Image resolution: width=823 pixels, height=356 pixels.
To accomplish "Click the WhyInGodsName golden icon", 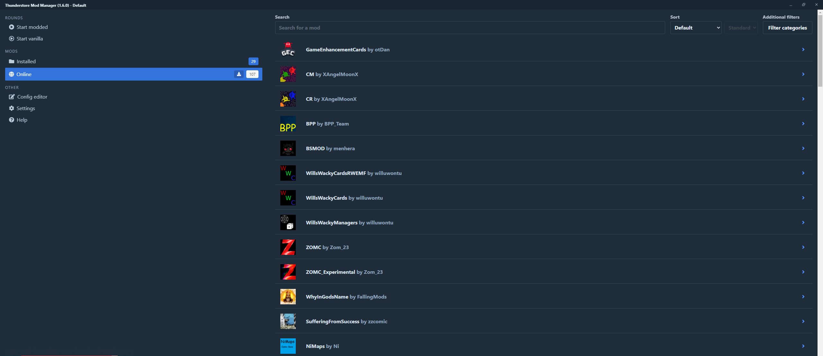I will pyautogui.click(x=288, y=297).
